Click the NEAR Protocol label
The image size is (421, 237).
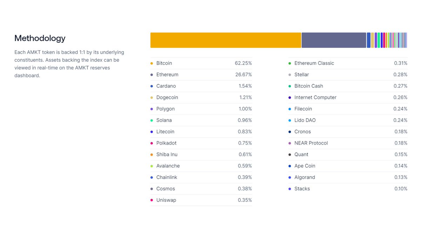(x=311, y=143)
